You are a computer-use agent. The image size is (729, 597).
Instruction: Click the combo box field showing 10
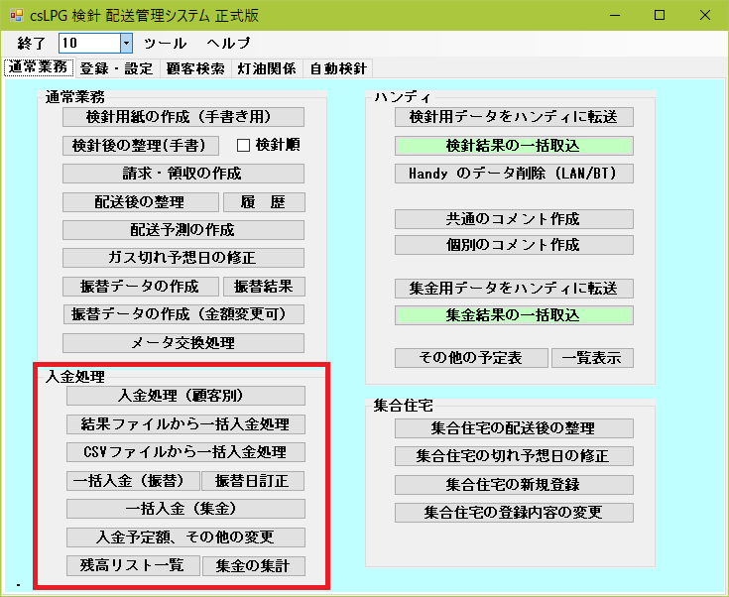click(x=95, y=44)
